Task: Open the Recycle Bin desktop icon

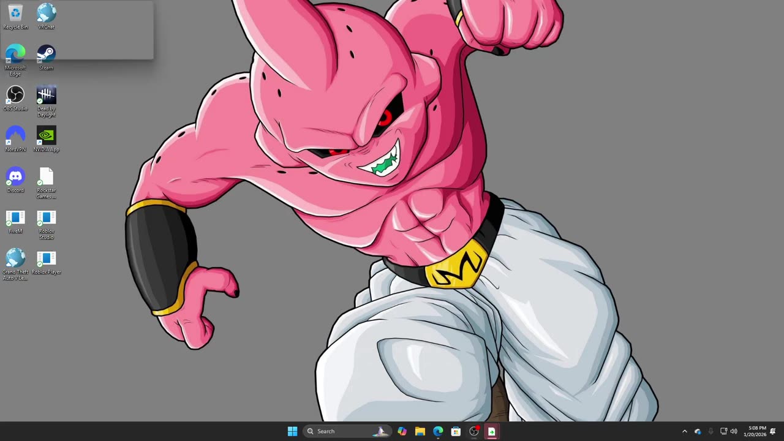Action: [x=15, y=17]
